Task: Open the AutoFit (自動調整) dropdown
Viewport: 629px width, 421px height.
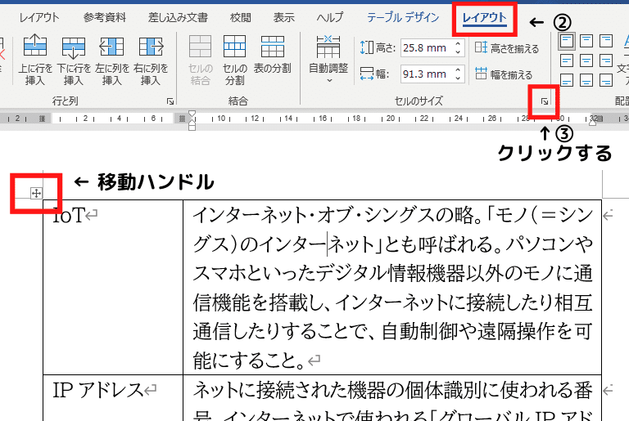Action: point(328,60)
